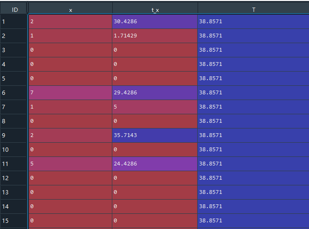Select row header 4
309x229 pixels.
click(x=13, y=64)
